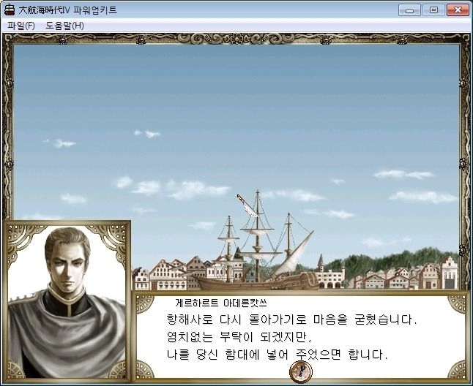Click the speaker name 게르하르트 아데른캇쓰
The image size is (473, 386).
pos(221,303)
